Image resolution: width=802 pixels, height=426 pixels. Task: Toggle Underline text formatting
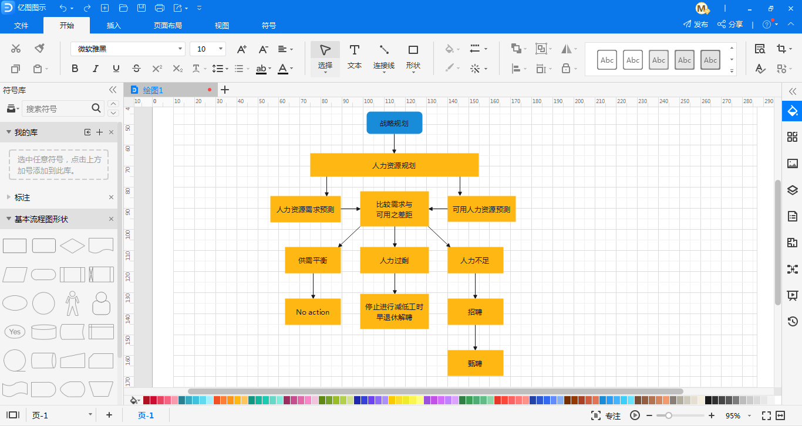[x=116, y=69]
